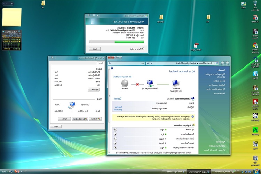Click the magnifier icon in the search box
261x174 pixels.
pyautogui.click(x=110, y=63)
